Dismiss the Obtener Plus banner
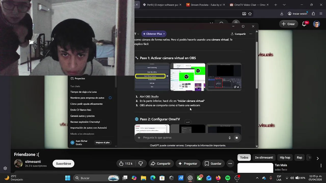This screenshot has width=326, height=183. [164, 34]
